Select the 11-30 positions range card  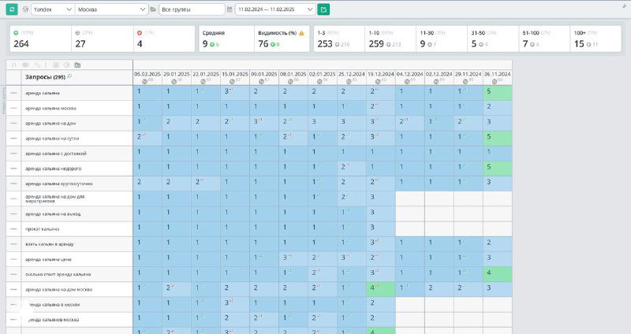(x=442, y=39)
